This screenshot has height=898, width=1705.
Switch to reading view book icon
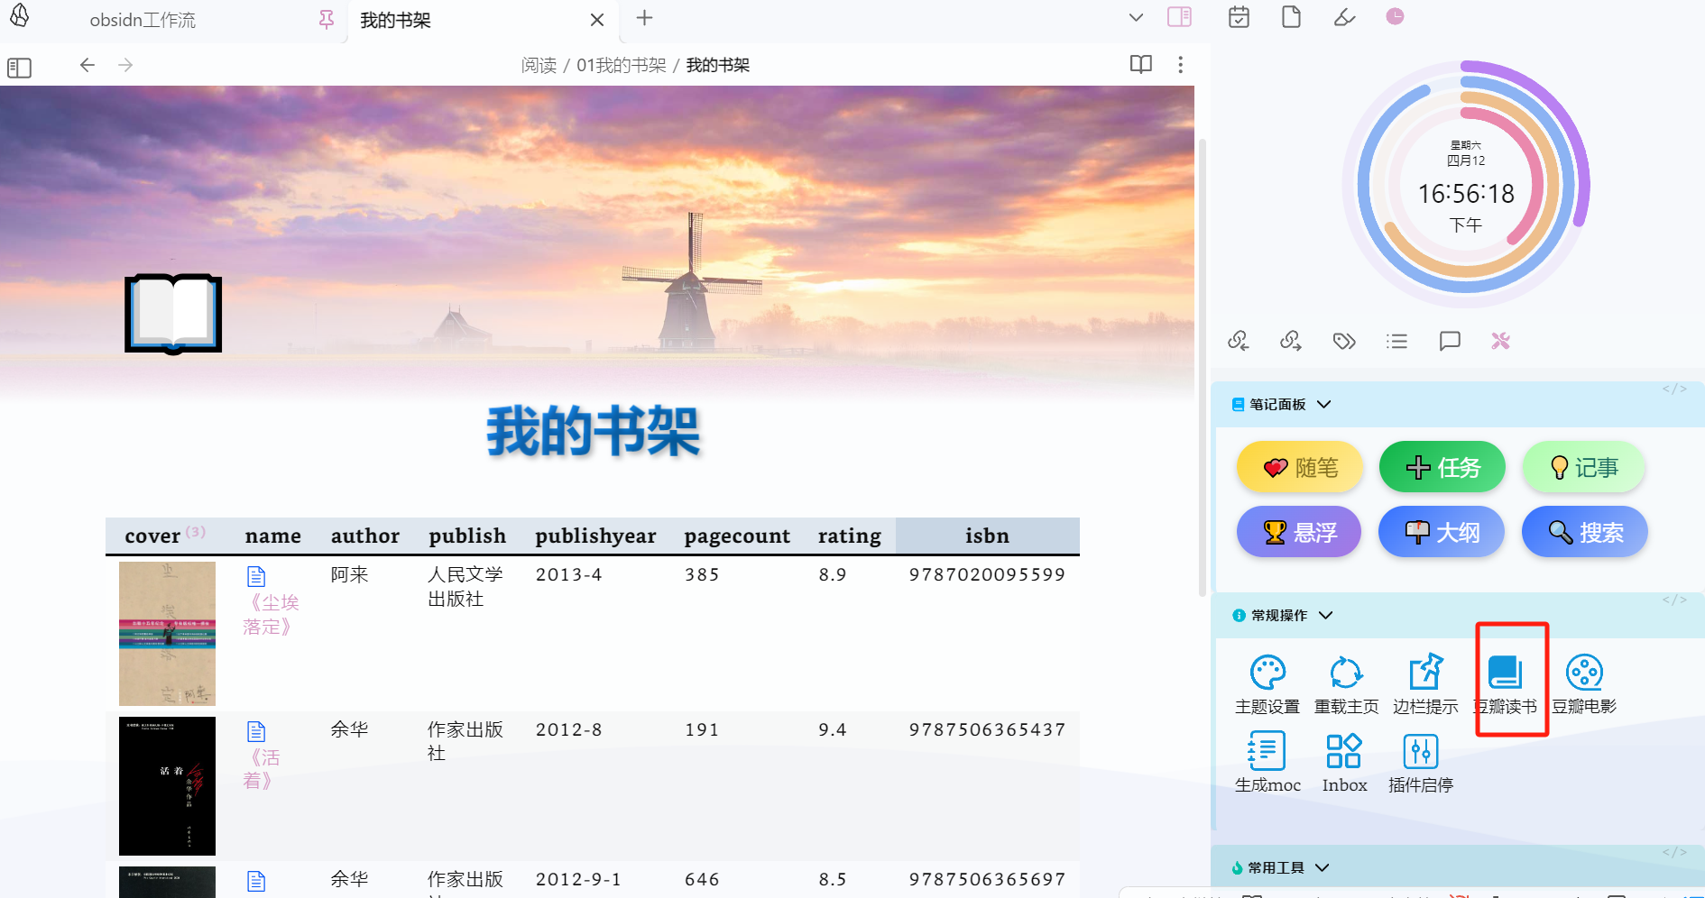pyautogui.click(x=1140, y=65)
